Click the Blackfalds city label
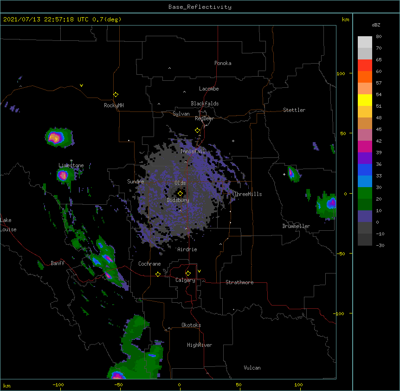 205,104
